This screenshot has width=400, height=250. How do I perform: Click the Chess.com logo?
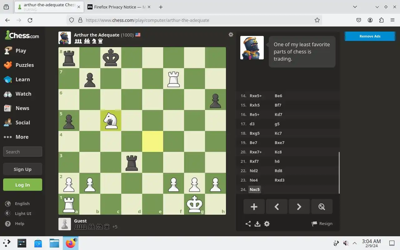22,35
